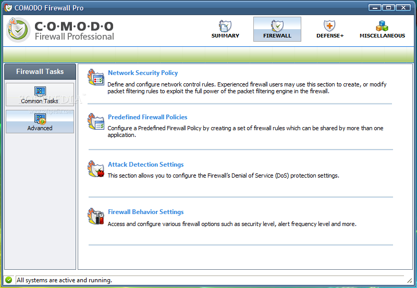The width and height of the screenshot is (417, 288).
Task: Click the Denial of Service protection description text
Action: tap(224, 176)
